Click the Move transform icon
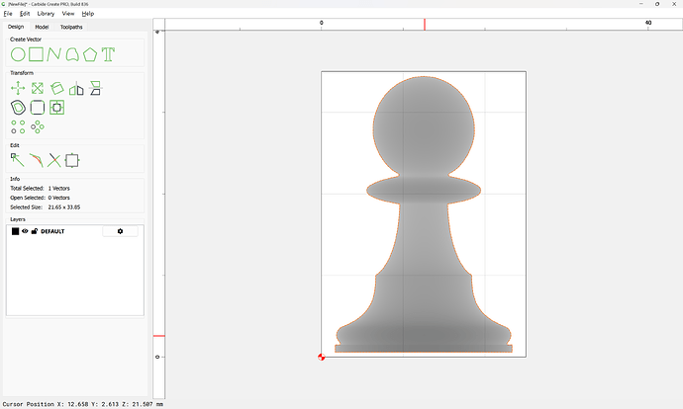The image size is (683, 409). (18, 89)
